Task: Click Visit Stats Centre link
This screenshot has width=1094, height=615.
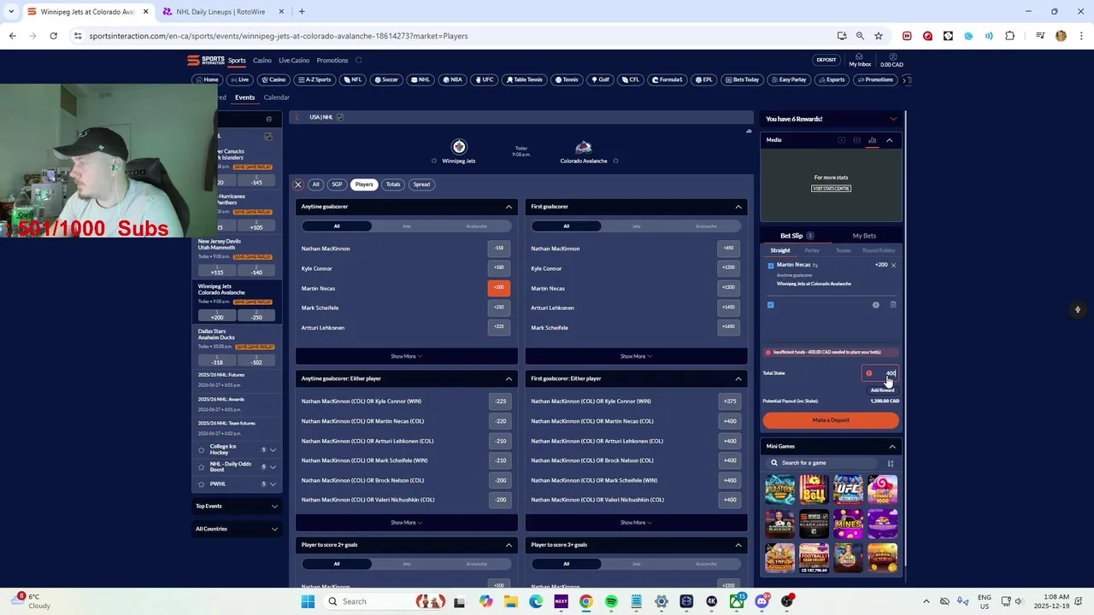Action: 831,189
